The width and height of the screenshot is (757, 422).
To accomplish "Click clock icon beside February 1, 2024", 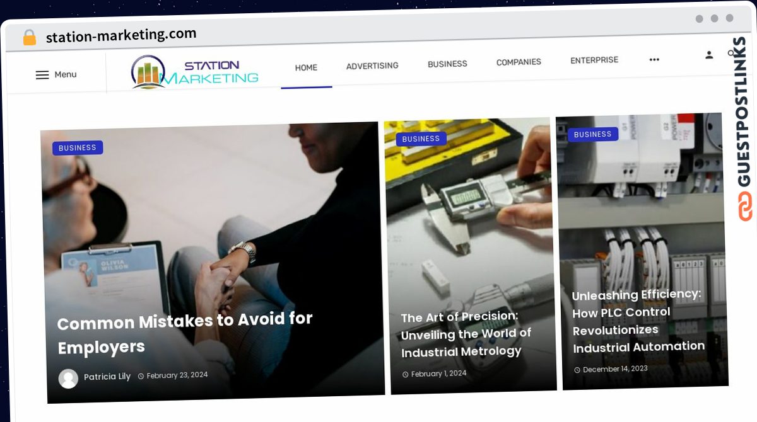I will pos(406,374).
